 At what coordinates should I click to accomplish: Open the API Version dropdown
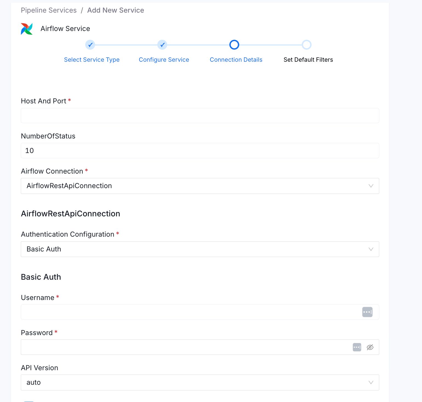(200, 383)
